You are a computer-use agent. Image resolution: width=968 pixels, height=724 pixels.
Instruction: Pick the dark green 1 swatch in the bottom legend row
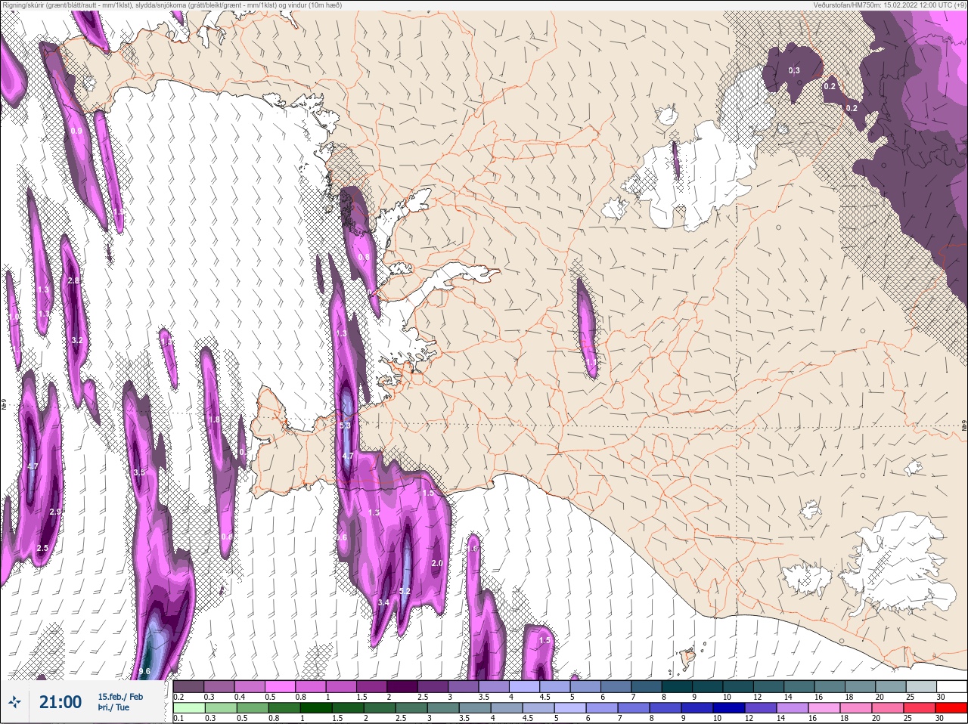pos(315,708)
